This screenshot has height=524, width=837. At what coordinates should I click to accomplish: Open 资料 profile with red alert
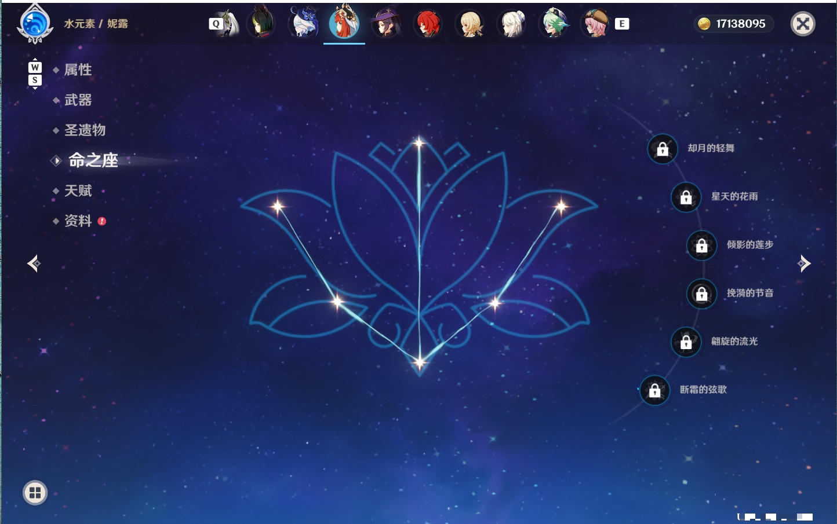[79, 221]
